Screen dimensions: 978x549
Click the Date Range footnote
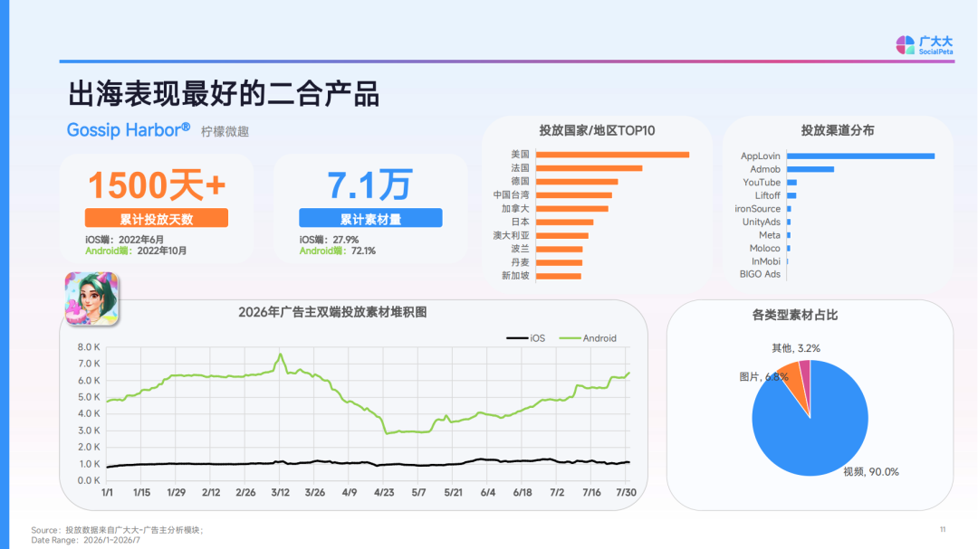[x=85, y=540]
